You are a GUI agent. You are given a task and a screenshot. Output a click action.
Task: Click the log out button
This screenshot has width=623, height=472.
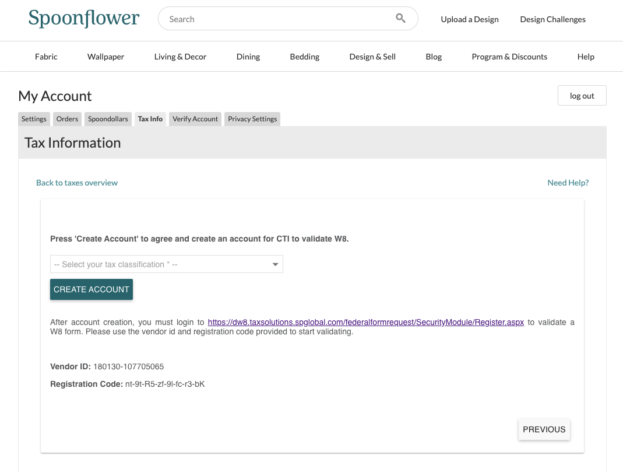pos(582,96)
